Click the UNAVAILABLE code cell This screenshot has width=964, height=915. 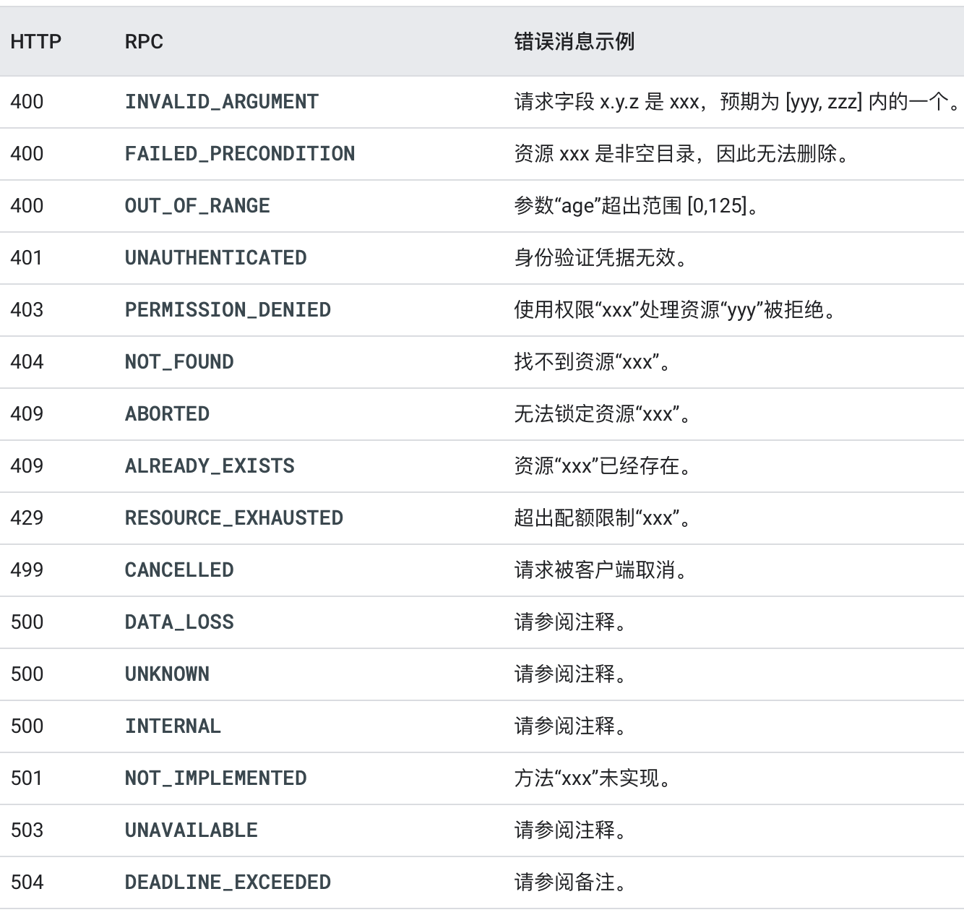[x=191, y=830]
